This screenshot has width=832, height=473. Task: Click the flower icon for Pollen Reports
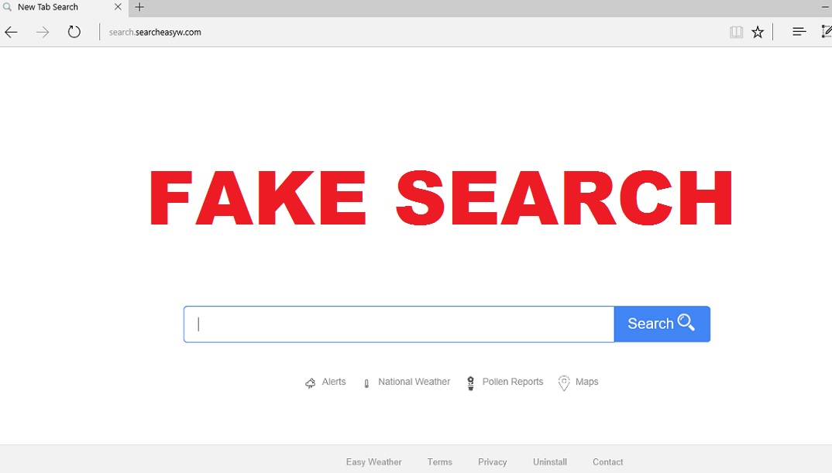pos(470,382)
